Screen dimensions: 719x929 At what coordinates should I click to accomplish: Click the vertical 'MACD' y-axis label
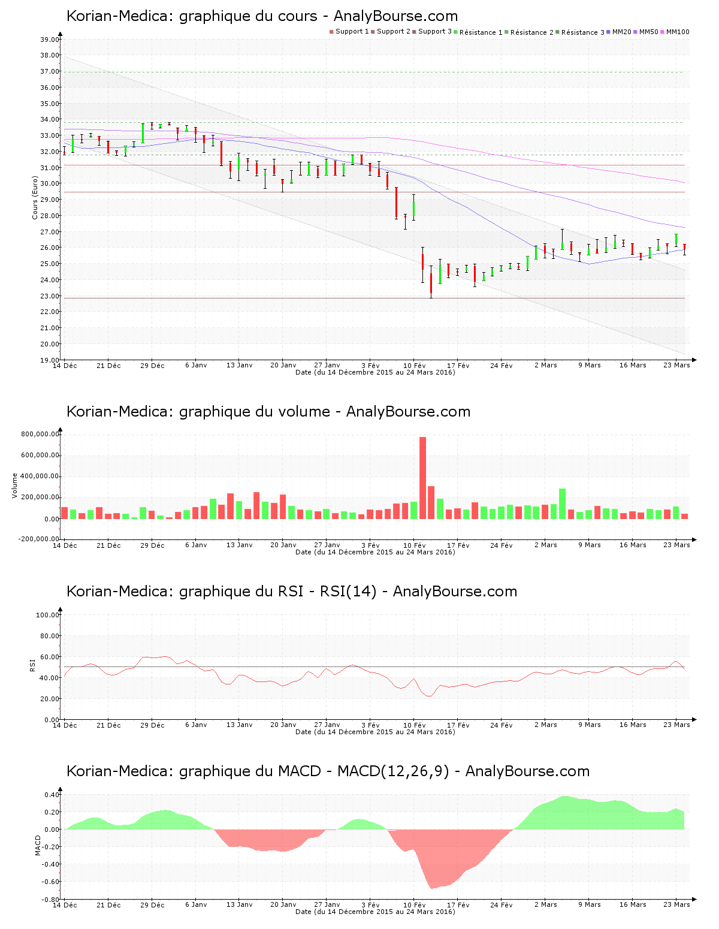point(38,845)
